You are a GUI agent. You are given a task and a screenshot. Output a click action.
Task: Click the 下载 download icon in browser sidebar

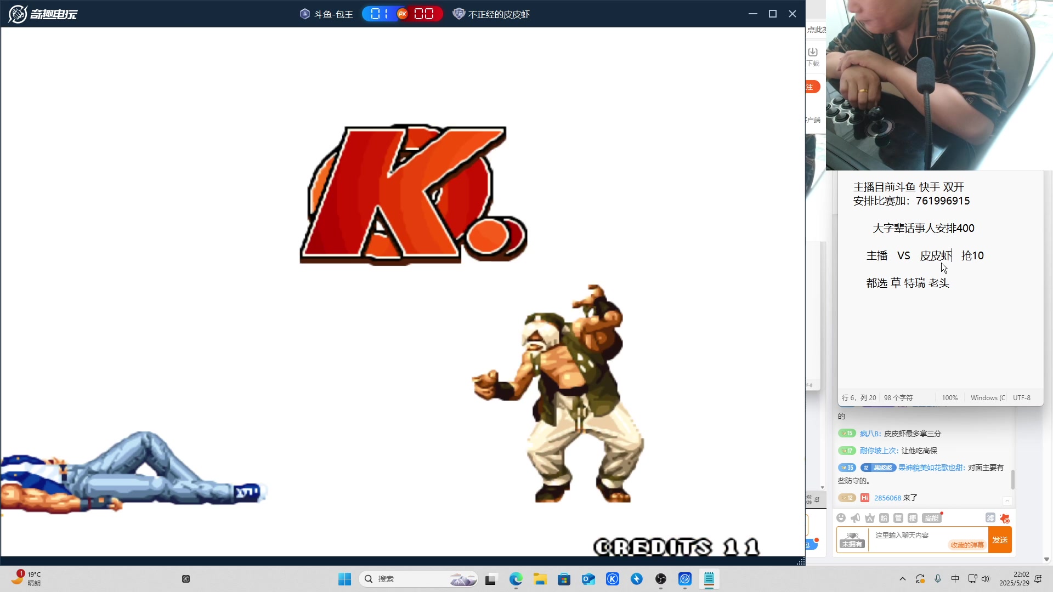(813, 56)
